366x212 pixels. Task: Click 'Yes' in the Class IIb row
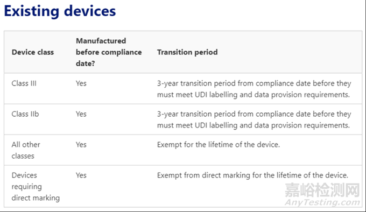81,114
